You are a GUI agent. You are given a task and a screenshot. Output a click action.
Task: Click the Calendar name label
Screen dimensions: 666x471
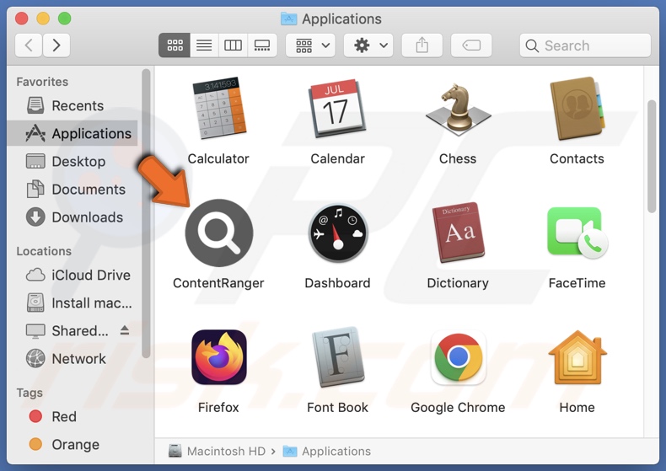click(x=338, y=158)
